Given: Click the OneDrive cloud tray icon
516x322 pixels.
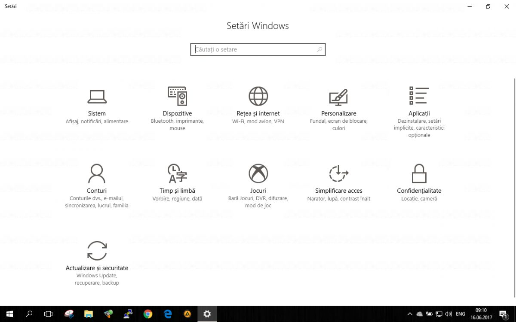Looking at the screenshot, I should click(x=420, y=314).
